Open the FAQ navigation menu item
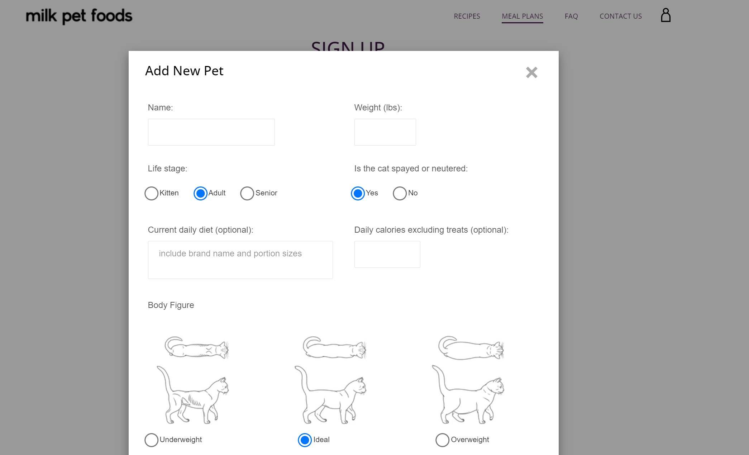749x455 pixels. pos(571,16)
